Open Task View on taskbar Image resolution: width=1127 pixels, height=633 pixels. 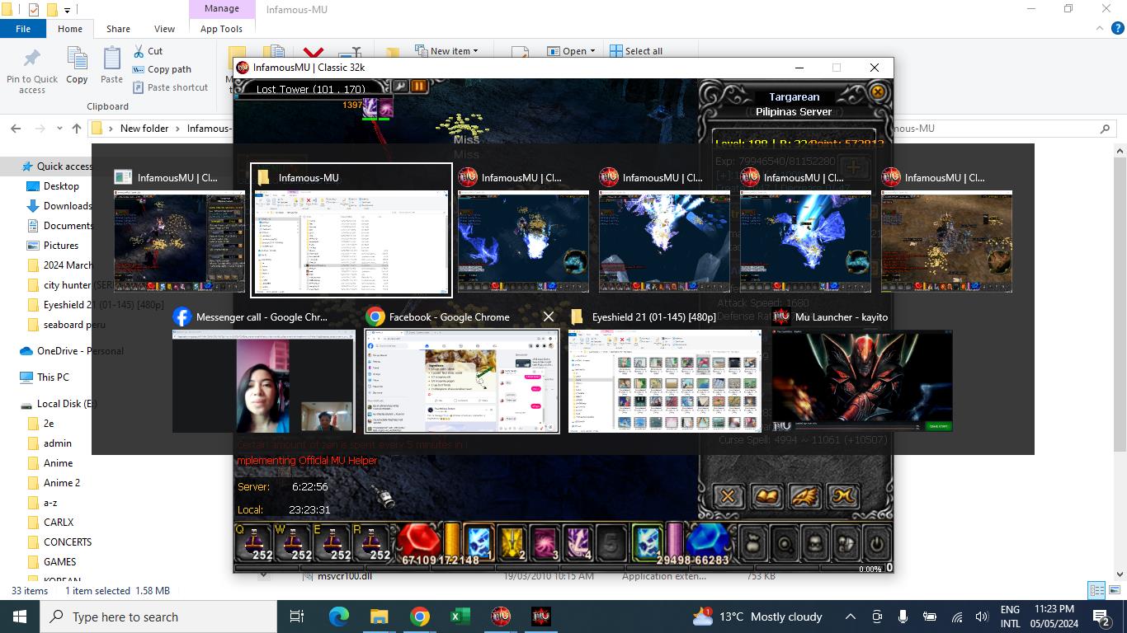(x=297, y=617)
